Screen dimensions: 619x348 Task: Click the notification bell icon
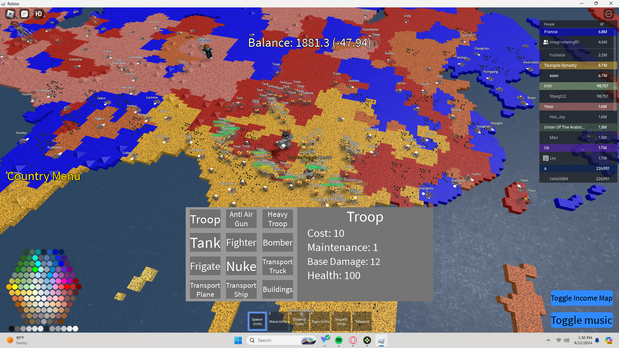coord(597,340)
